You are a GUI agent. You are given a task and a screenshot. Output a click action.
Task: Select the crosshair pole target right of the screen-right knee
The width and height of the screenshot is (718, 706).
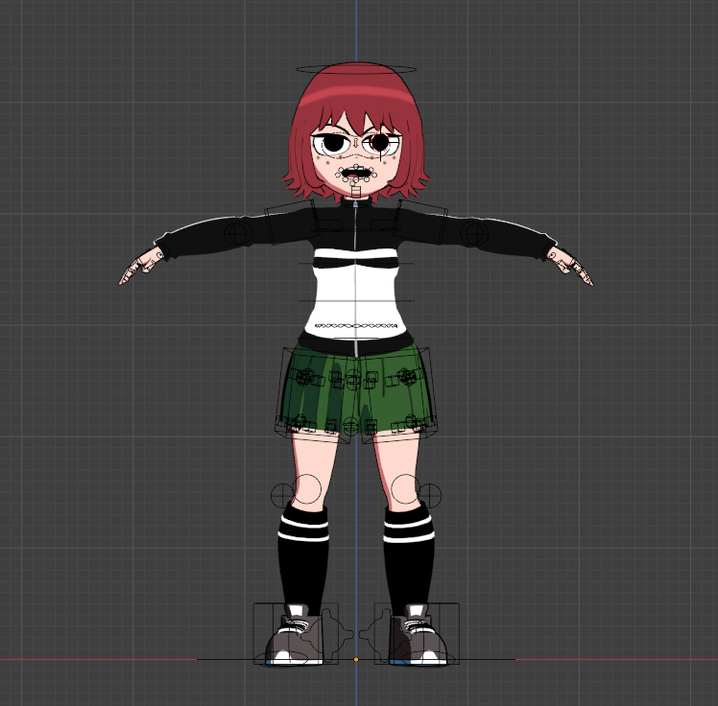(430, 495)
